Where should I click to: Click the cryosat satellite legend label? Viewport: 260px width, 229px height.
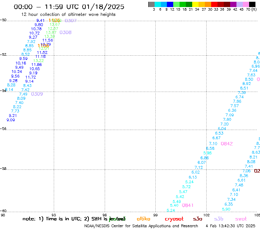(174, 219)
